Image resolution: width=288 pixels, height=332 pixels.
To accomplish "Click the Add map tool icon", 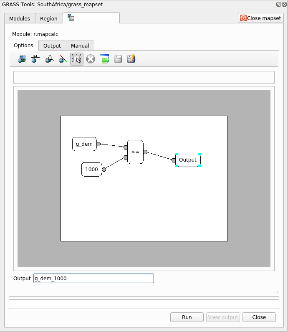I will pos(22,59).
